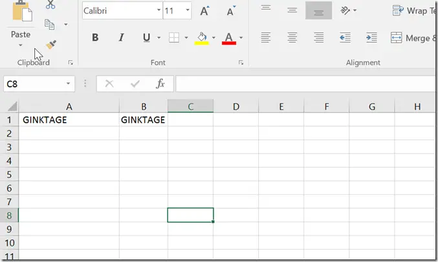Viewport: 438px width, 262px height.
Task: Select row 5 header
Action: tap(9, 175)
